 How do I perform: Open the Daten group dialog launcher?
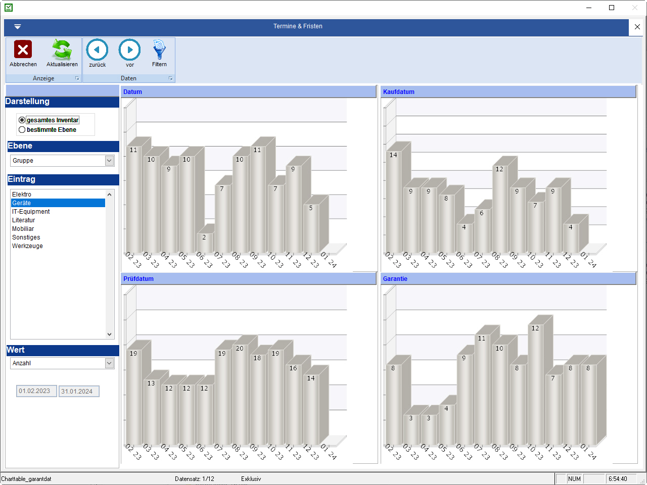click(x=171, y=78)
